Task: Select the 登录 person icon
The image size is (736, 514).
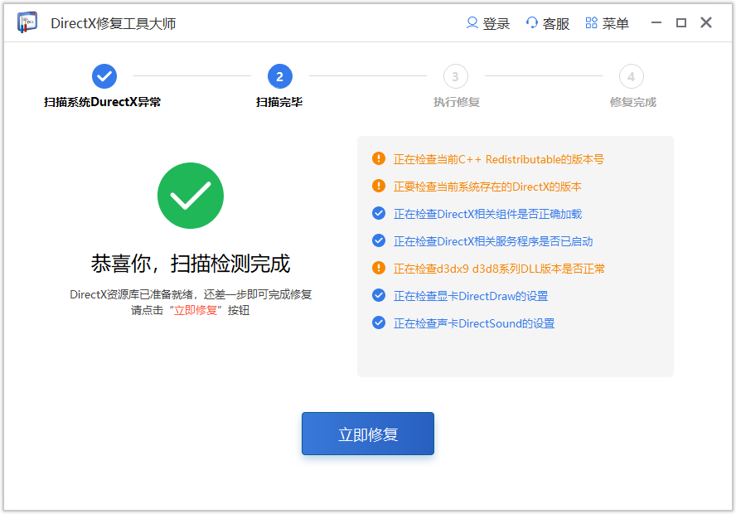Action: click(x=472, y=23)
